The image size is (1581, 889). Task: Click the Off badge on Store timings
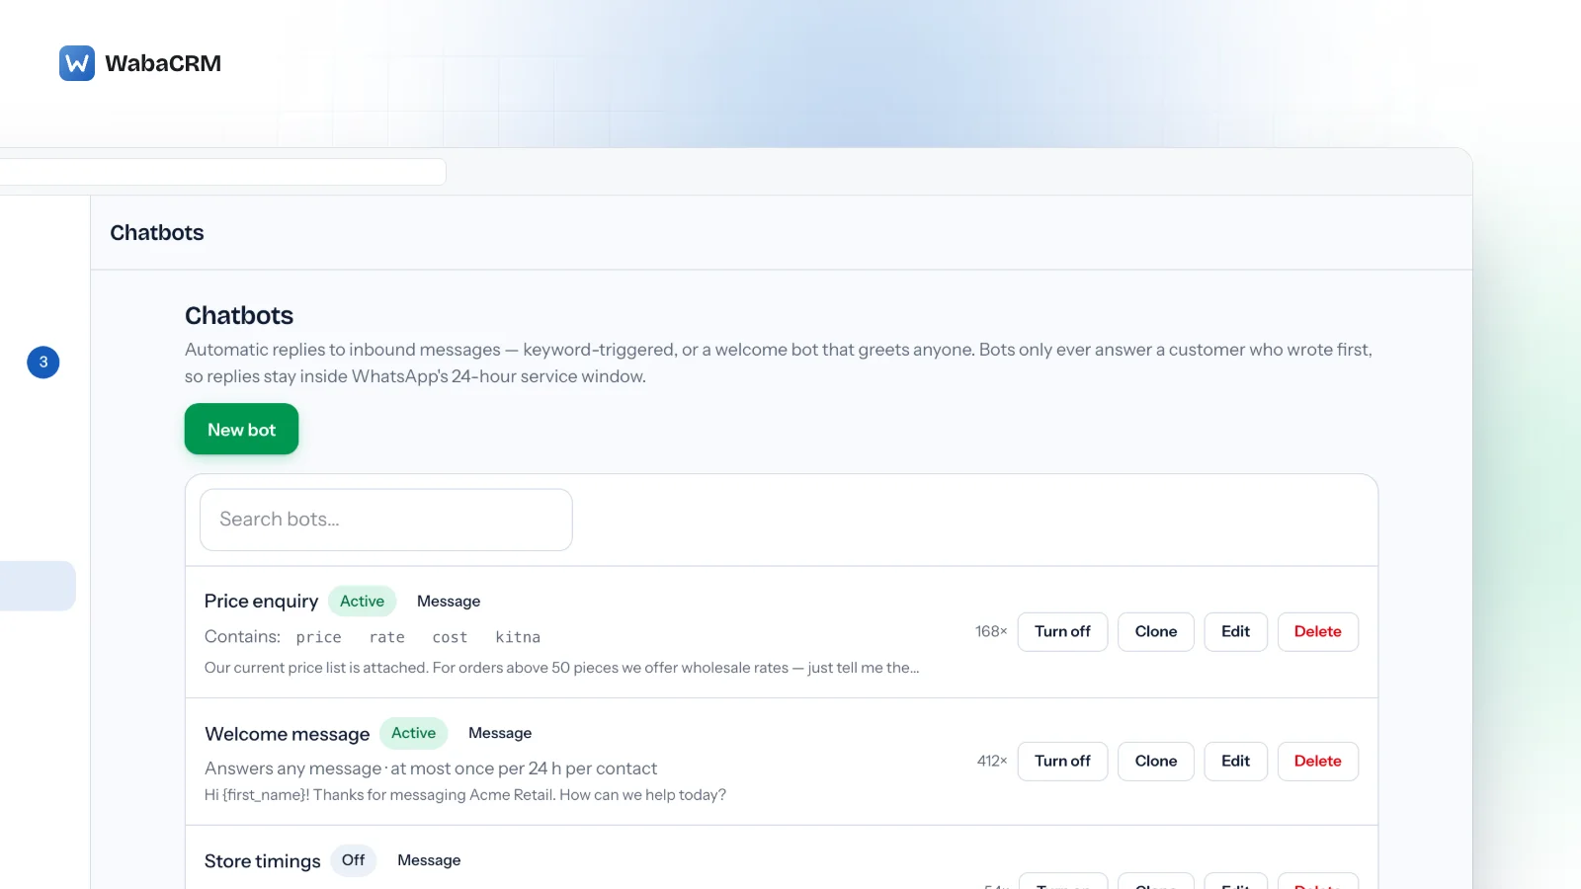tap(353, 860)
